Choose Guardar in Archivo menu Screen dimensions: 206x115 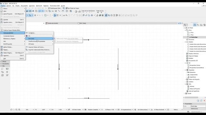pos(13,19)
